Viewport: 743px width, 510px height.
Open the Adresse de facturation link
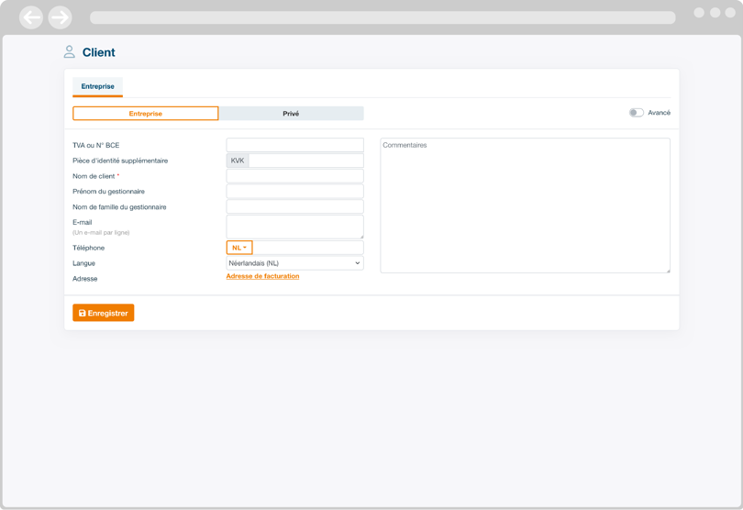[x=262, y=276]
